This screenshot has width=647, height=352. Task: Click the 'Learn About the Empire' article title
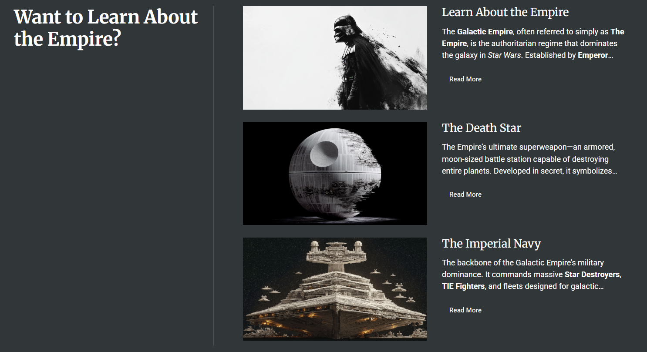(505, 12)
